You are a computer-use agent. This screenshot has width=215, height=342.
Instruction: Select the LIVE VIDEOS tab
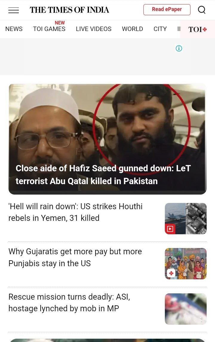94,29
